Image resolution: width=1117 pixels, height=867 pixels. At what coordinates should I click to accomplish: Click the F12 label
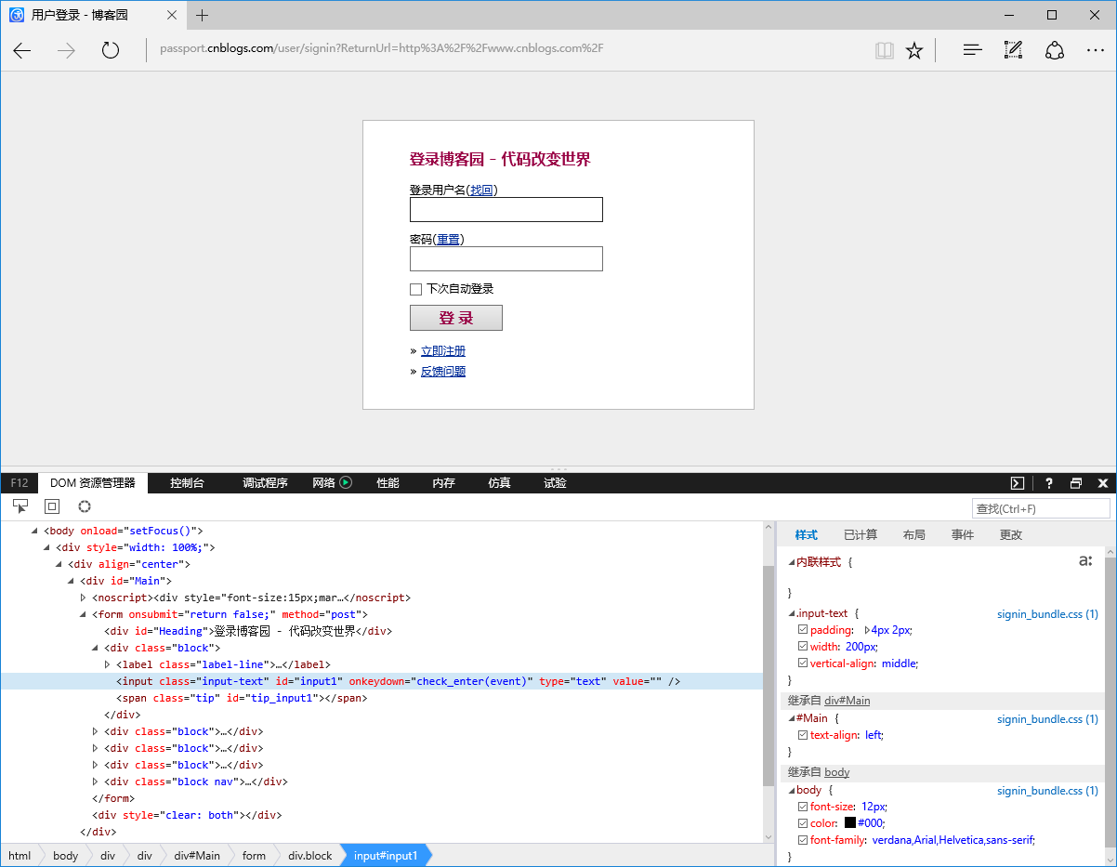tap(20, 483)
